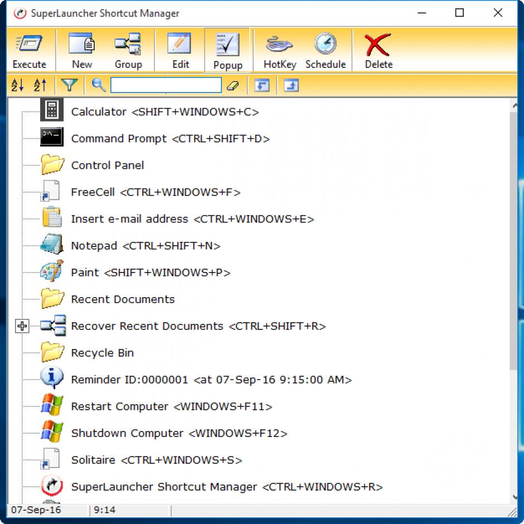The height and width of the screenshot is (524, 524).
Task: Sort shortcuts Z to A descending
Action: pos(40,85)
